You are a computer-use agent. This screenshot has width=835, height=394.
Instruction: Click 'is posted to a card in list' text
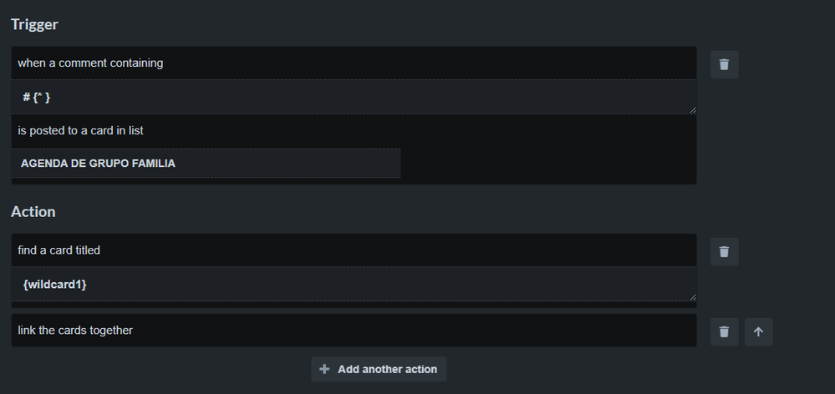(x=80, y=130)
